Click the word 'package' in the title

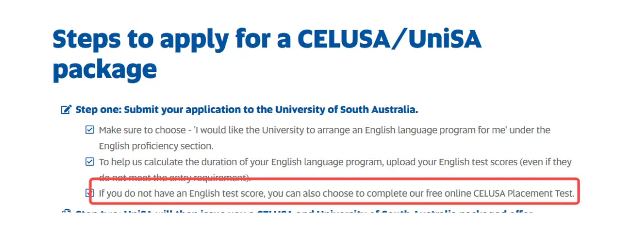[104, 70]
